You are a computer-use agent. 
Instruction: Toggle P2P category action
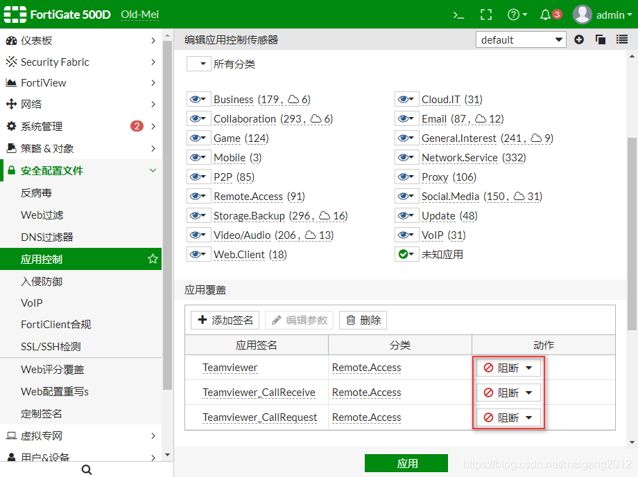198,177
